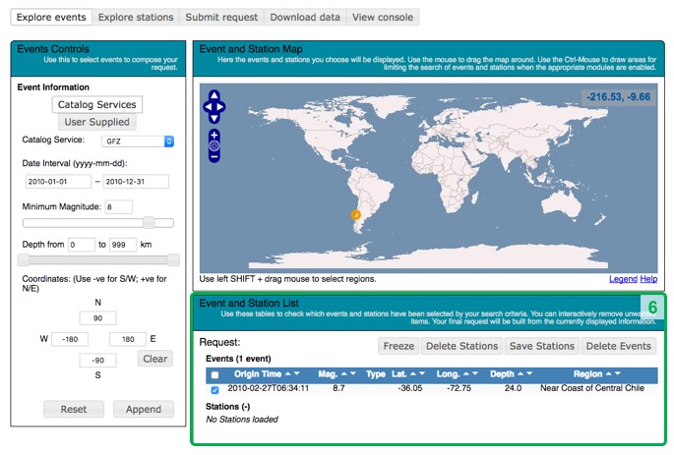Image resolution: width=674 pixels, height=455 pixels.
Task: Zoom in on map with plus icon
Action: click(x=214, y=135)
